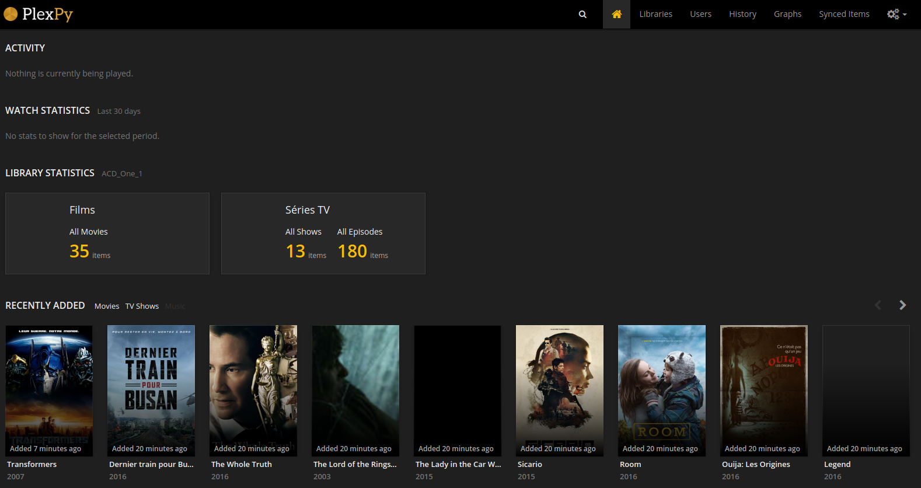This screenshot has height=488, width=921.
Task: Navigate to History
Action: [x=742, y=14]
